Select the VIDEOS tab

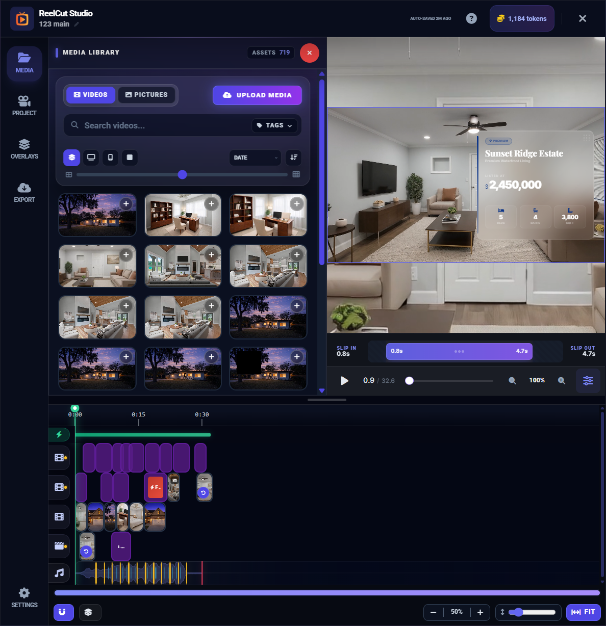pos(90,94)
